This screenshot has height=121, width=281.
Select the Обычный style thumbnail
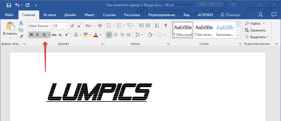pyautogui.click(x=183, y=30)
